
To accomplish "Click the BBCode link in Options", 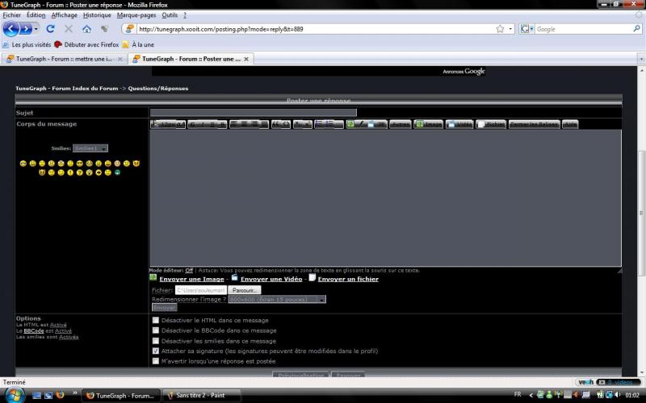I will point(34,330).
